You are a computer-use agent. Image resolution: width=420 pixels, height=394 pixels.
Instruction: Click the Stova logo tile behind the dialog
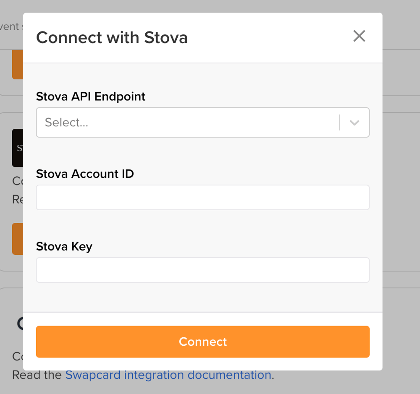[x=17, y=148]
